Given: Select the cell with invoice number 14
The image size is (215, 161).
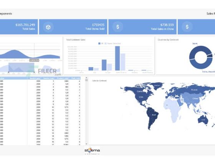Looking at the screenshot, I should (x=48, y=136).
